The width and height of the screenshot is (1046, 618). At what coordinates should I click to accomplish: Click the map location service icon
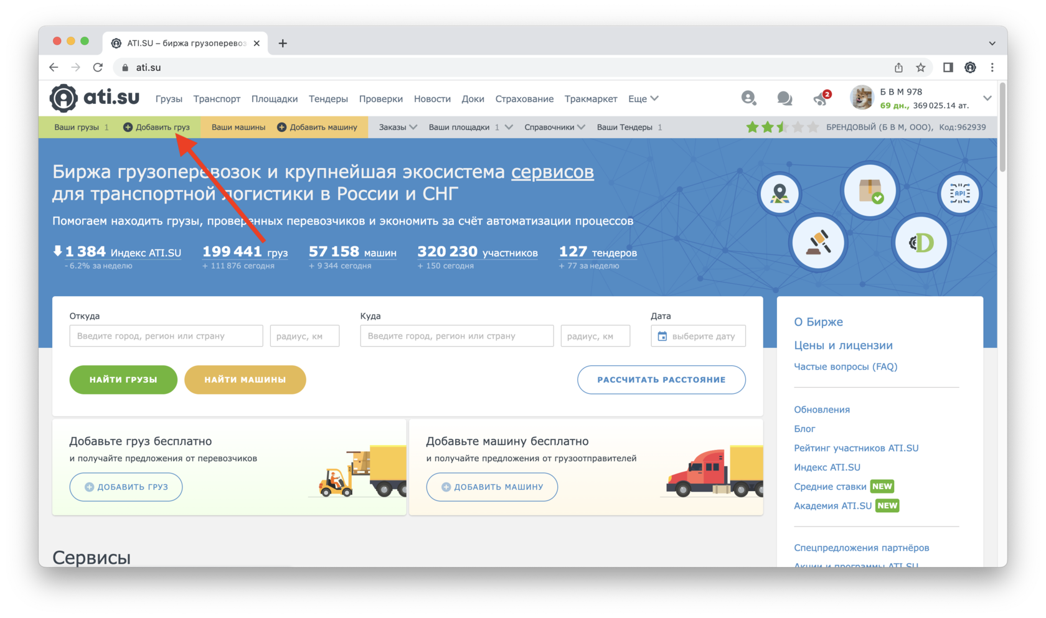coord(780,194)
